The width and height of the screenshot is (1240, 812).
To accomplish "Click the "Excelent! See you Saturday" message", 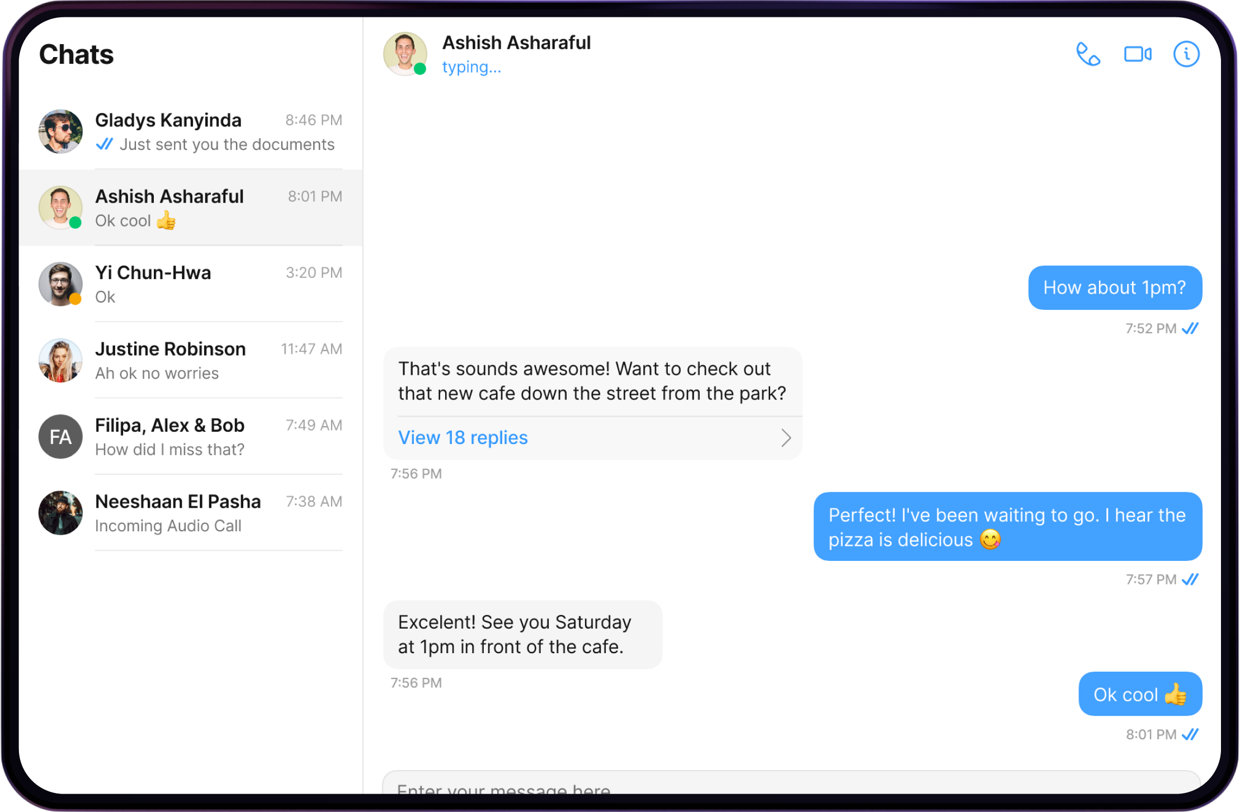I will [522, 635].
